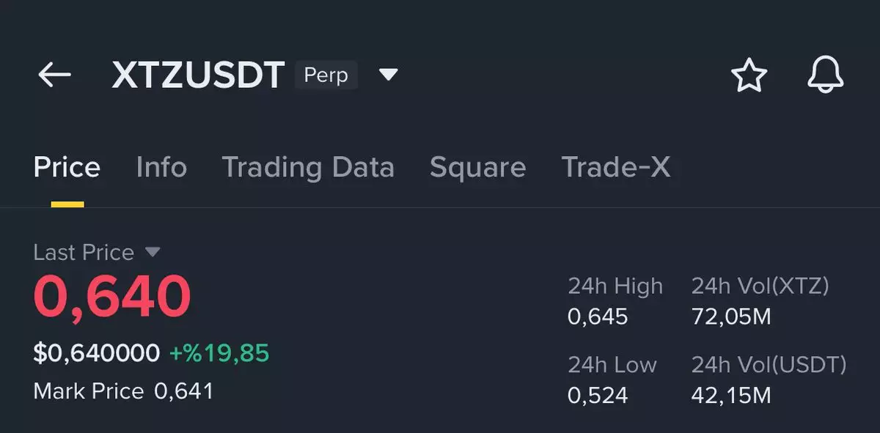Tap the 24h High value 0,645
This screenshot has width=880, height=433.
coord(598,317)
